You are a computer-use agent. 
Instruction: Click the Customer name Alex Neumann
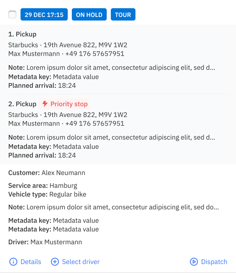pyautogui.click(x=63, y=173)
